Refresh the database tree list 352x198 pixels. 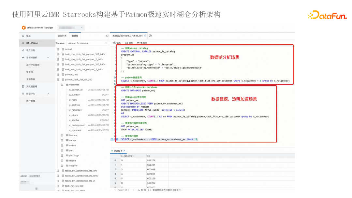pos(107,36)
